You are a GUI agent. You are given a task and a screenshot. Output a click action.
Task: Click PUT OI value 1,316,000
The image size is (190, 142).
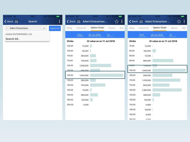[146, 80]
